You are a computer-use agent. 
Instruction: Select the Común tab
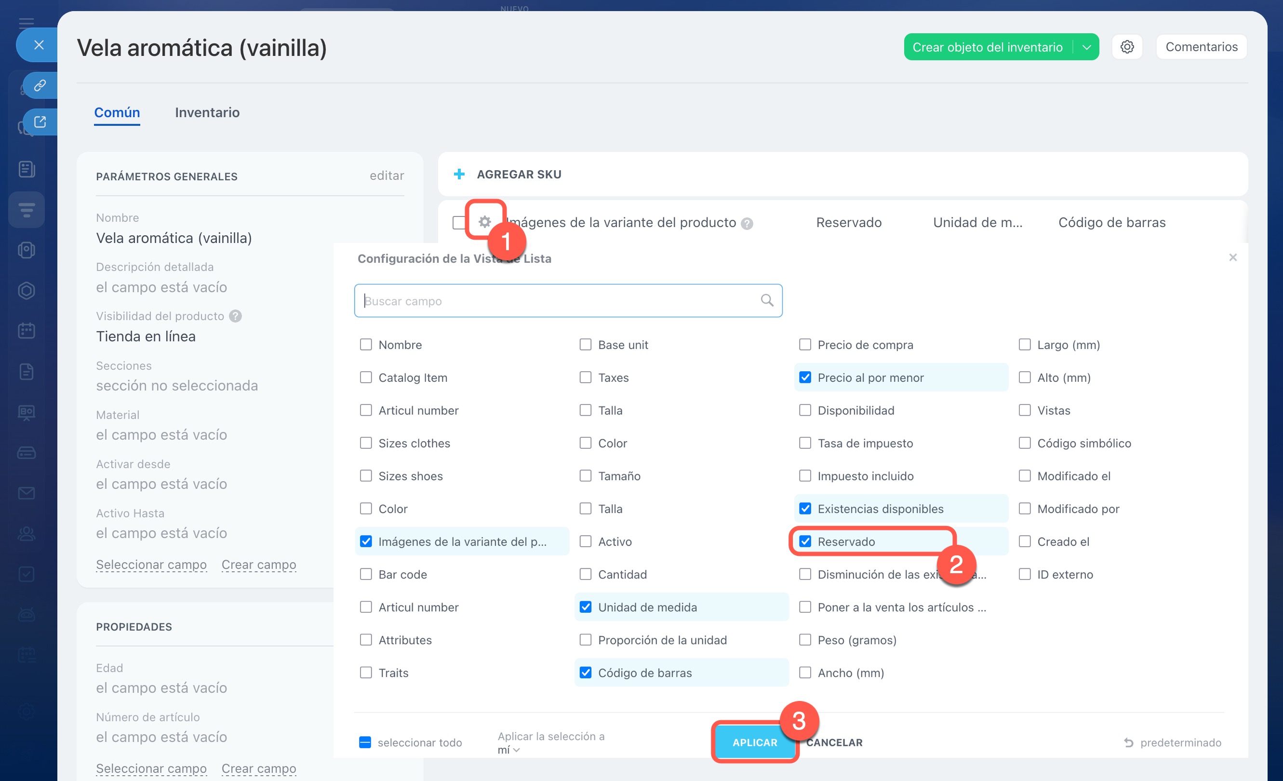(x=117, y=112)
